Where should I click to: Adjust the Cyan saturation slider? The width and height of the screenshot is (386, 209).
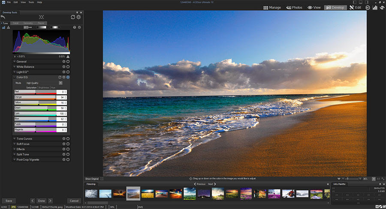tap(35, 113)
